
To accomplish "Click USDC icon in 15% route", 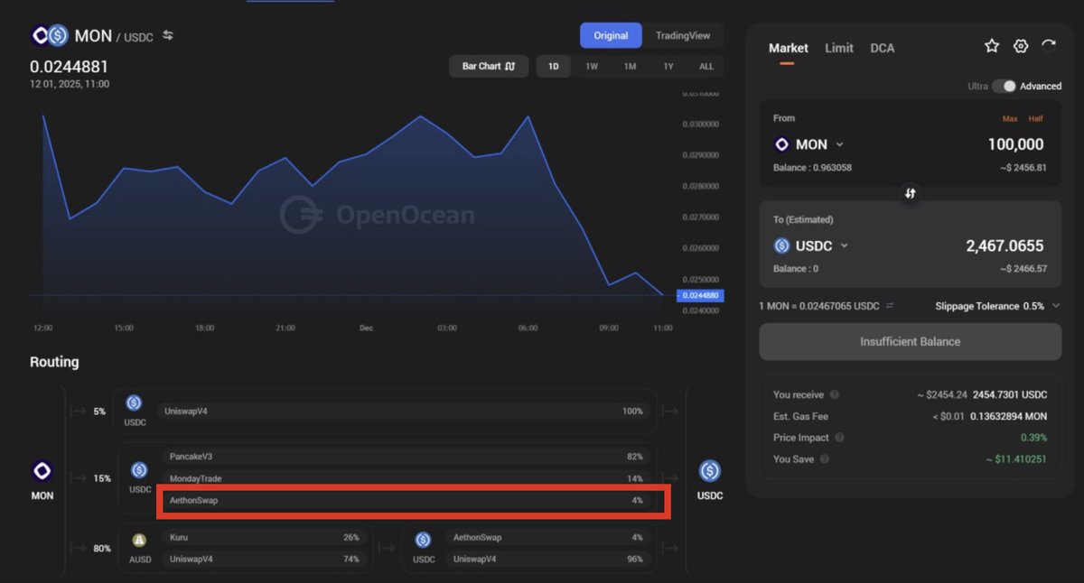I will [x=139, y=470].
